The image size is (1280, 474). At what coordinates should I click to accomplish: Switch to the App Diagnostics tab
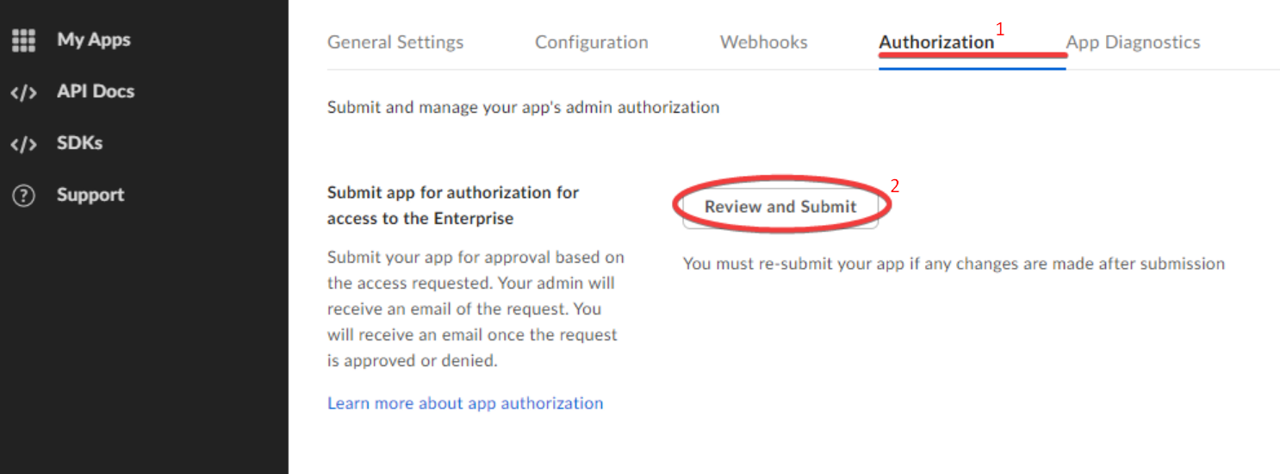point(1133,42)
